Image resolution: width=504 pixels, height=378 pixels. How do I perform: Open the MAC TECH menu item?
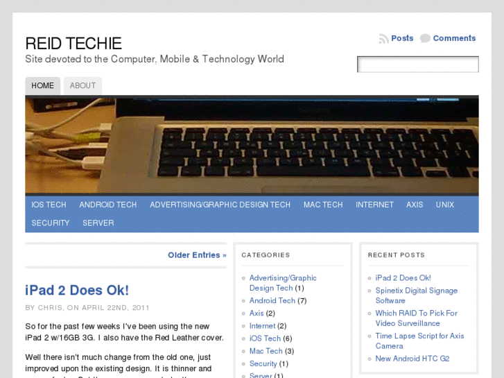[x=323, y=205]
